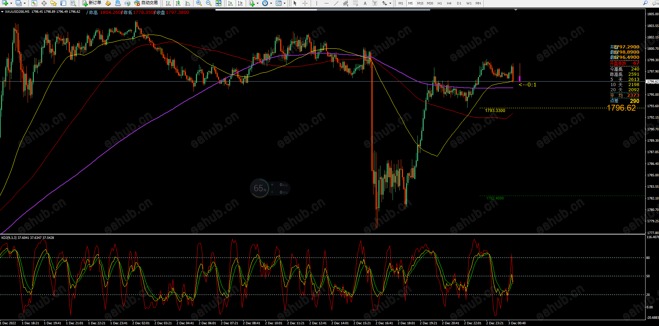This screenshot has height=326, width=659.
Task: Launch the MetaEditor (yellow book icon)
Action: [108, 3]
